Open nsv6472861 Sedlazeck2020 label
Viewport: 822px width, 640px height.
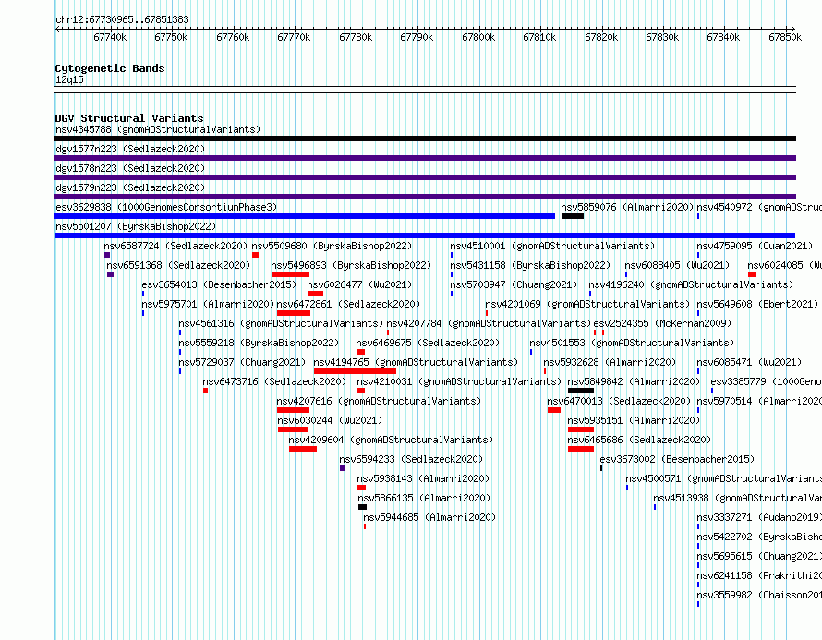coord(348,304)
